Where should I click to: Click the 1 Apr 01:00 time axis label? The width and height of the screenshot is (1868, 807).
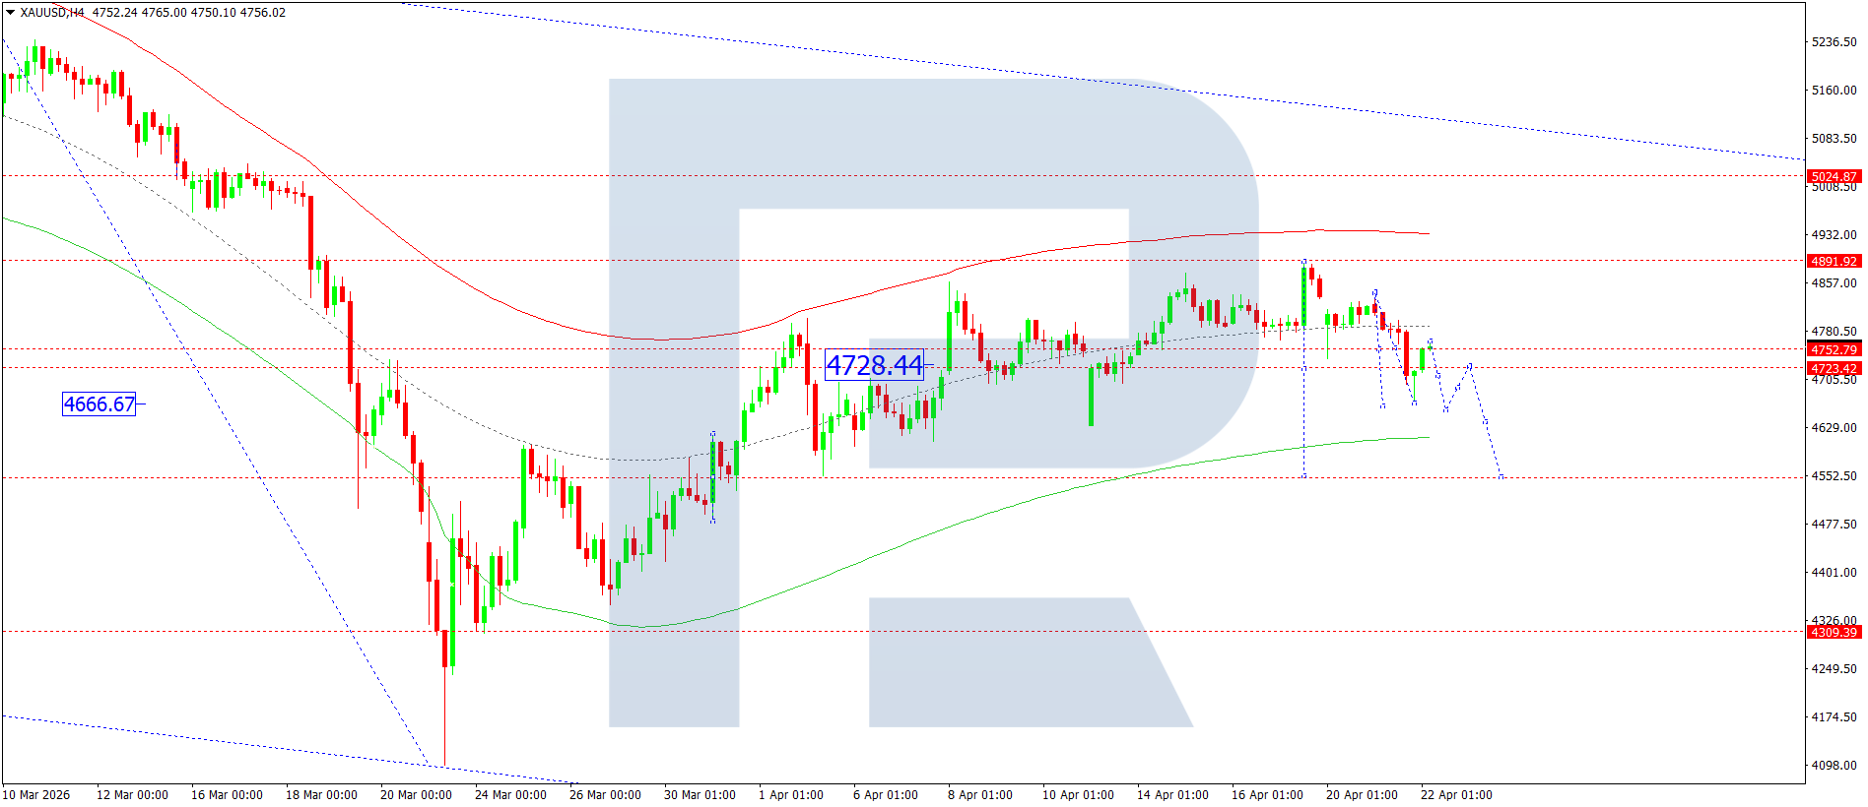point(791,795)
